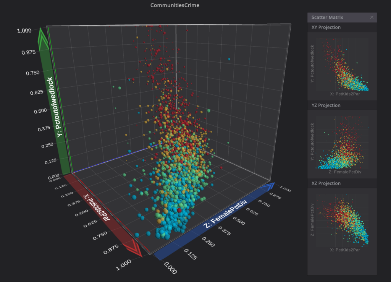Click the X icon on the Scatter Matrix panel

[372, 17]
